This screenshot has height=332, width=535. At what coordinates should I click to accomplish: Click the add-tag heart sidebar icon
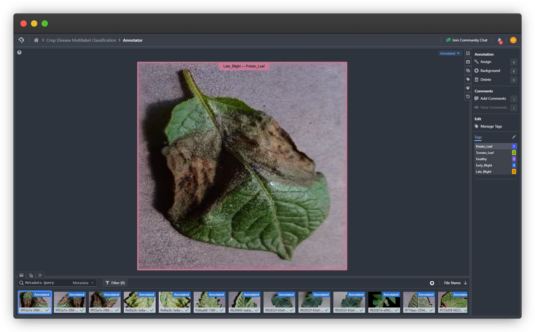(x=468, y=88)
